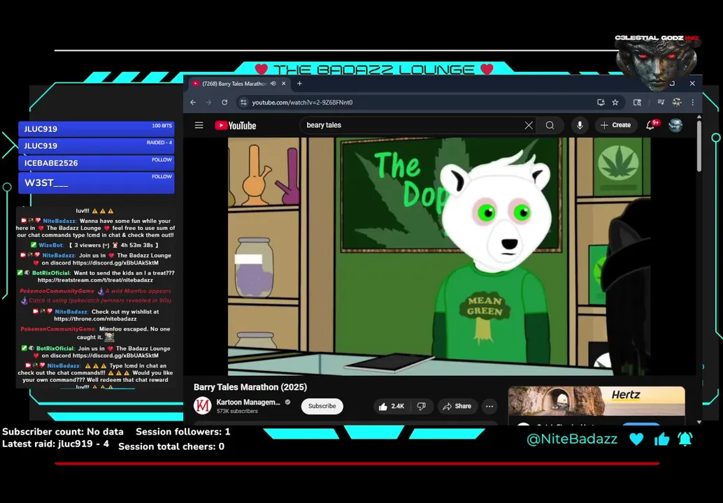Go forward in Chrome
Image resolution: width=723 pixels, height=503 pixels.
pos(208,102)
